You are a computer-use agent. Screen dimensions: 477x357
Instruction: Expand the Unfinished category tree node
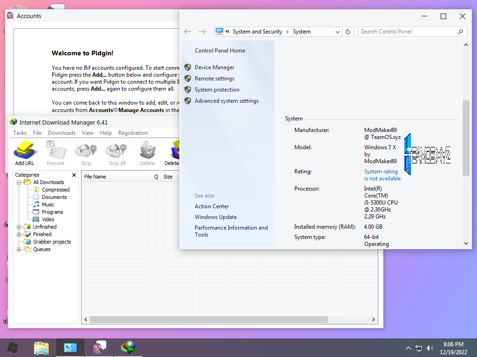click(x=19, y=227)
